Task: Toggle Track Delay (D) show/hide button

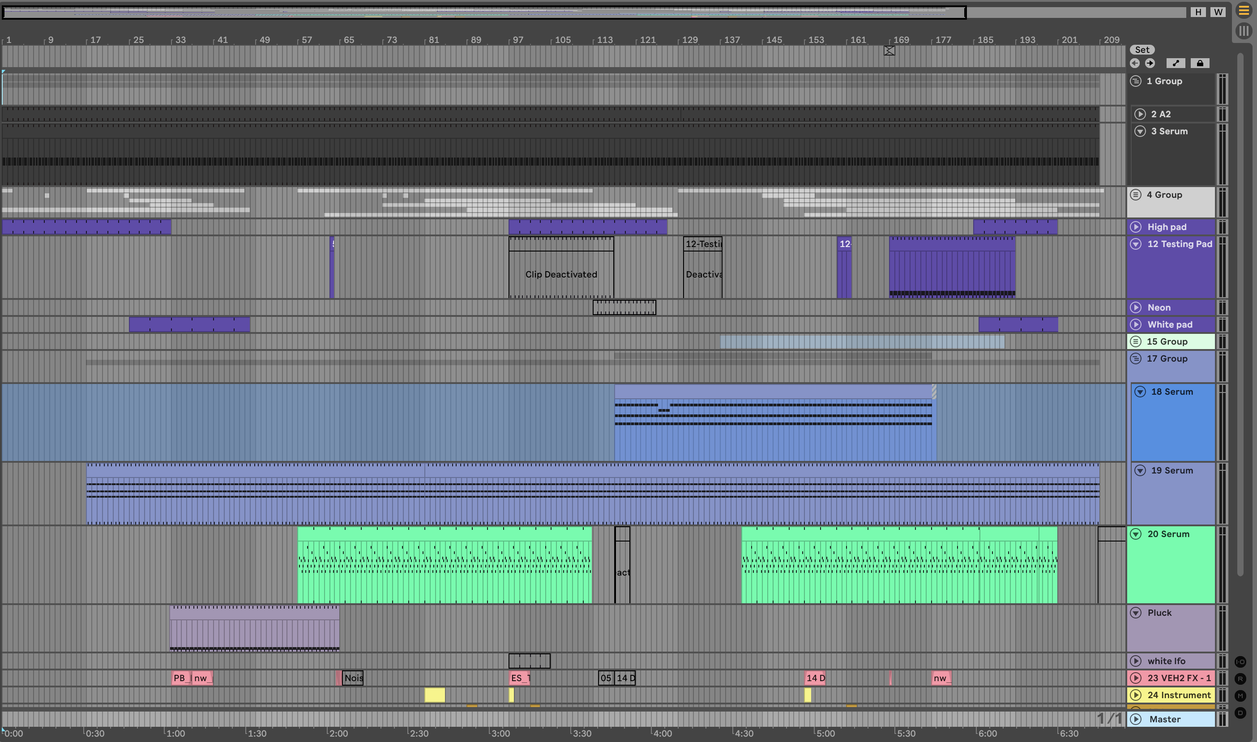Action: click(1240, 712)
